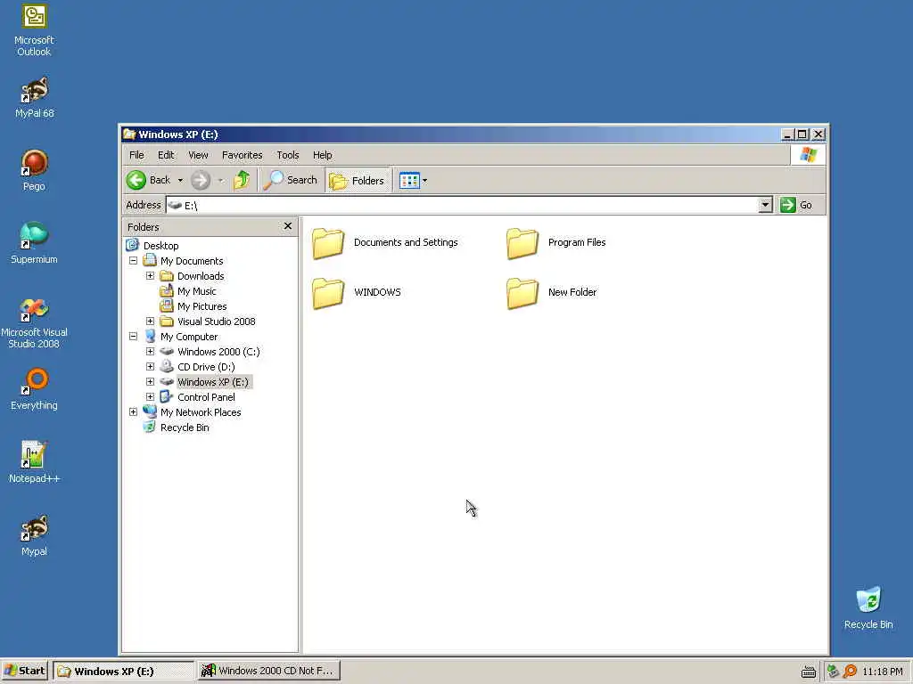Click the taskbar clock showing 11:18 PM
This screenshot has width=913, height=684.
[x=882, y=672]
